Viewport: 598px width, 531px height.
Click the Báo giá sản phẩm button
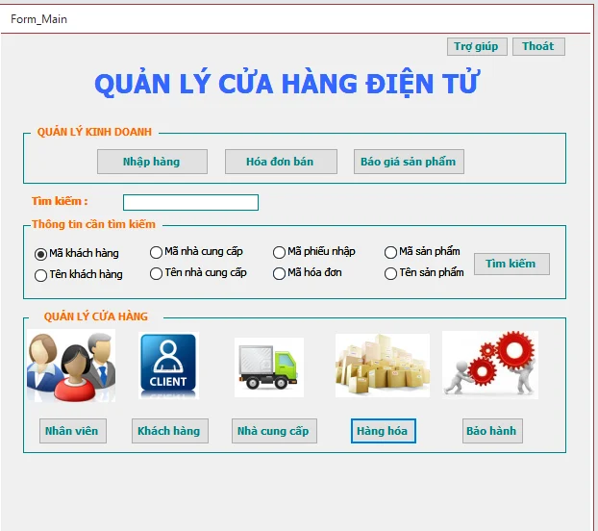click(x=409, y=162)
